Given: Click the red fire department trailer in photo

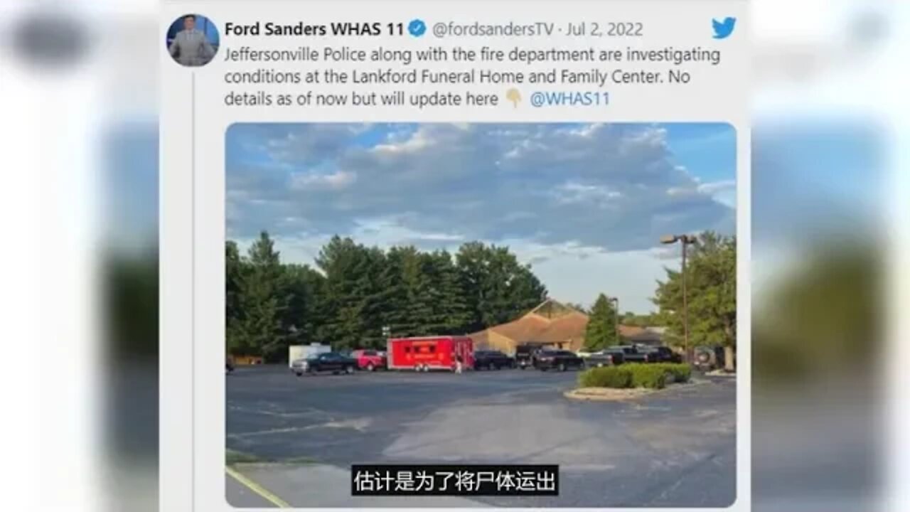Looking at the screenshot, I should [x=430, y=353].
